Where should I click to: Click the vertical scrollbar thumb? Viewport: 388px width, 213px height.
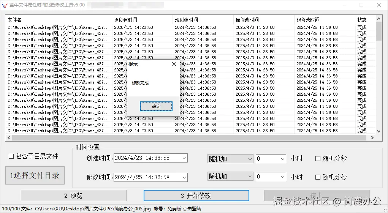[378, 31]
